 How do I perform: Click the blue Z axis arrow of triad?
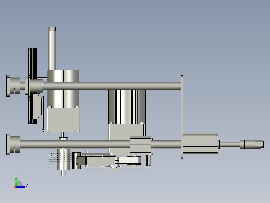pyautogui.click(x=21, y=187)
